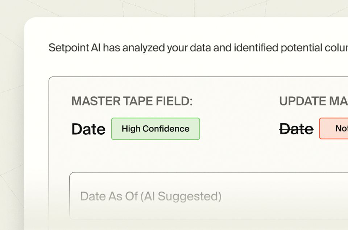Image resolution: width=348 pixels, height=230 pixels.
Task: Click the strikethrough Date label
Action: pos(297,129)
